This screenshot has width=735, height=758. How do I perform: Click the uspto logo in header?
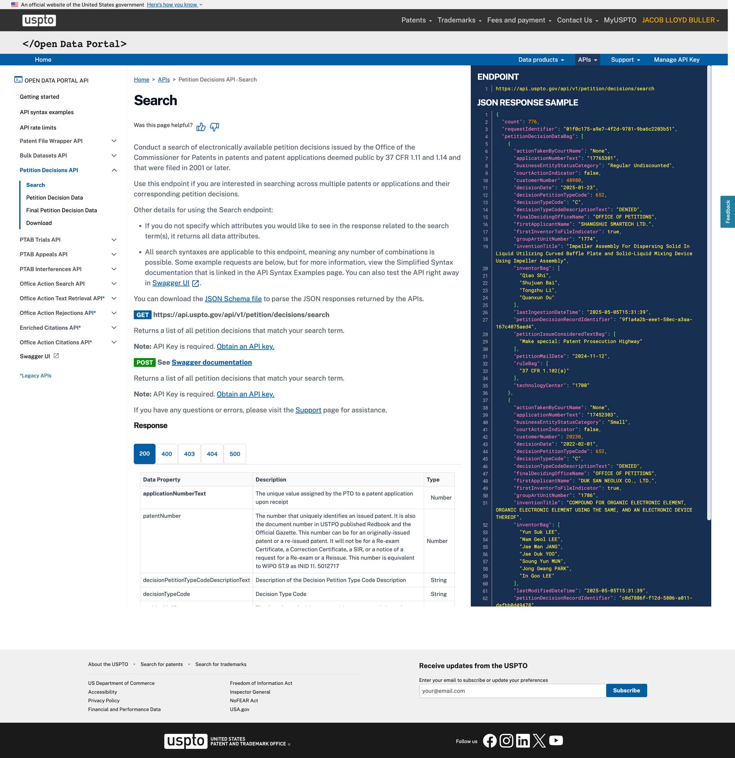click(39, 20)
